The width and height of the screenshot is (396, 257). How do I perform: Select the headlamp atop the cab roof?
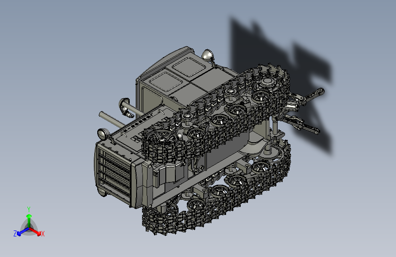click(x=208, y=55)
